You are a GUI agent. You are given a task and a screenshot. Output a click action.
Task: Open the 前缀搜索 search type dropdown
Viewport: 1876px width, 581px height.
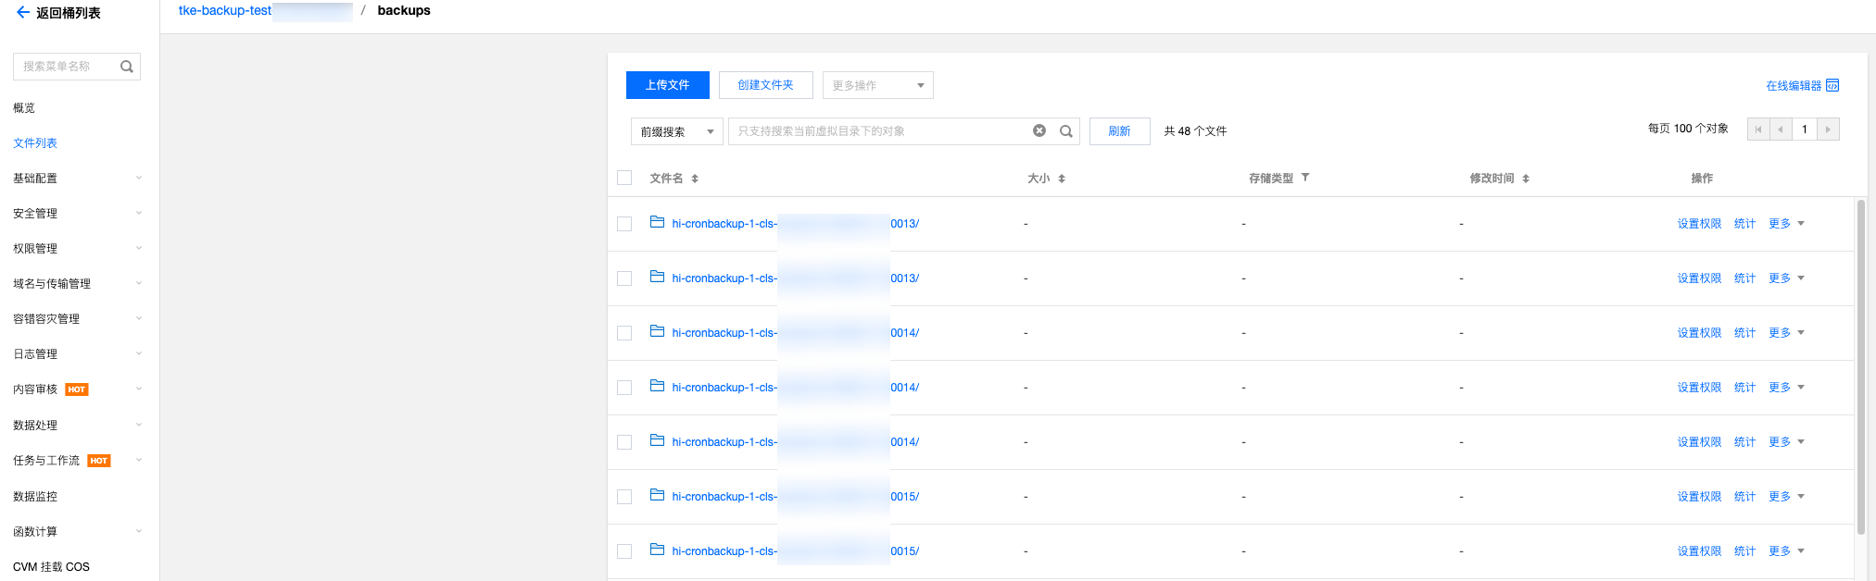point(676,131)
